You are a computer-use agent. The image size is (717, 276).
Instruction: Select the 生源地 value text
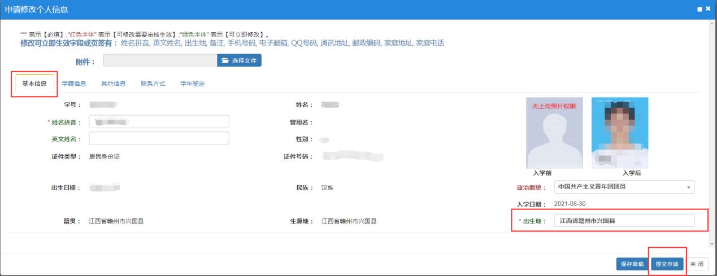point(349,221)
